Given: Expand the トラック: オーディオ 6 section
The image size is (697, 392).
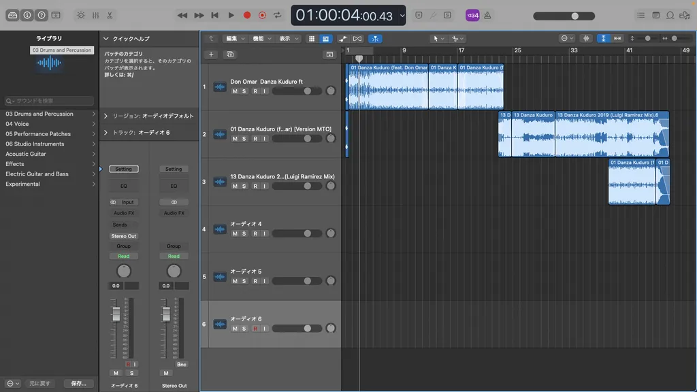Looking at the screenshot, I should 106,133.
